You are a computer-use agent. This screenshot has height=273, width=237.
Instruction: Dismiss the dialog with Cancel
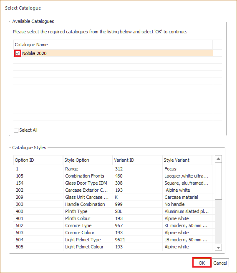coord(220,263)
